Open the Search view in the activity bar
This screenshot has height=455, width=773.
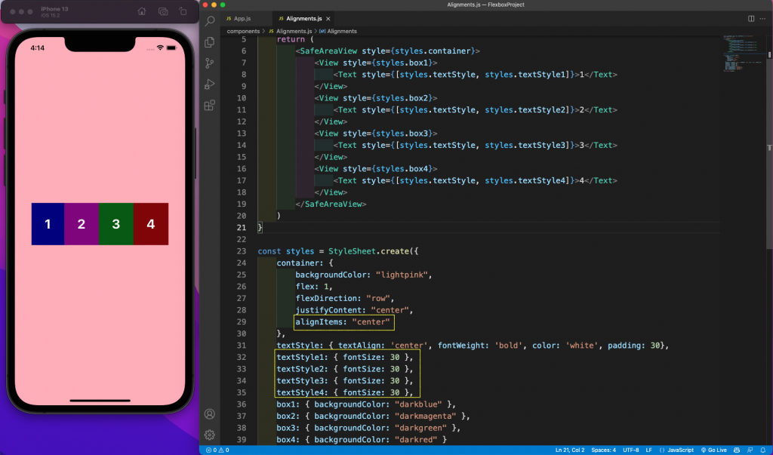pyautogui.click(x=210, y=21)
